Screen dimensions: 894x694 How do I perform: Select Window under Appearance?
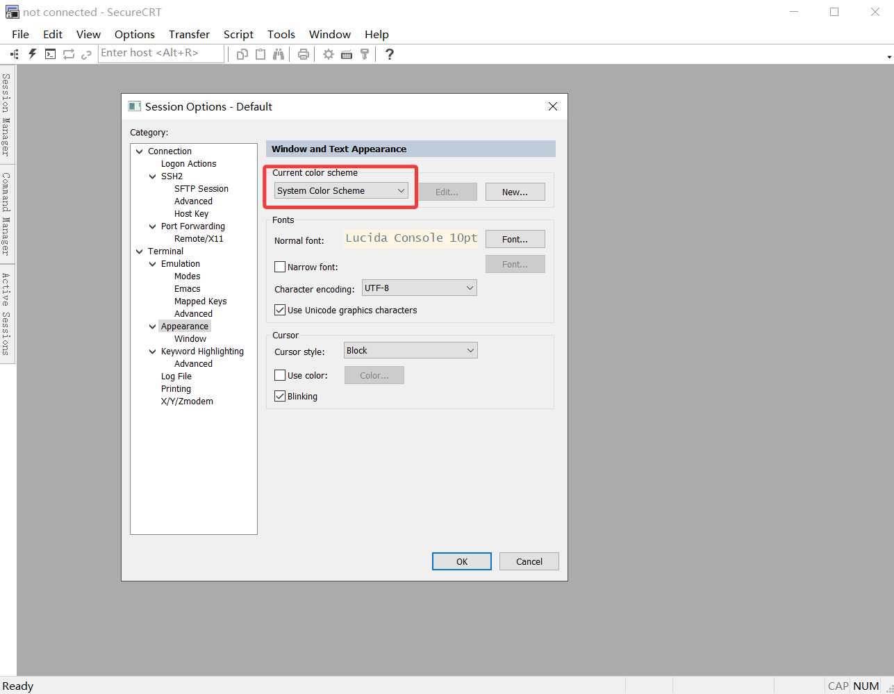click(190, 339)
